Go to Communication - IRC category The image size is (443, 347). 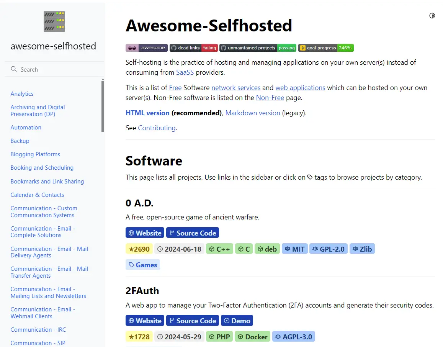click(x=38, y=330)
